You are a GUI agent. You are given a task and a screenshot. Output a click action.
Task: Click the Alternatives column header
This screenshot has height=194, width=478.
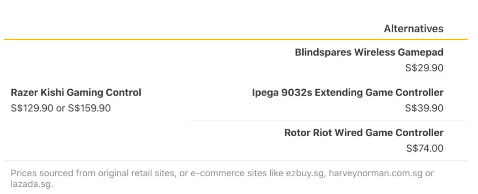[413, 29]
